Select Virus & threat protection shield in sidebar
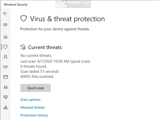 pos(5,47)
